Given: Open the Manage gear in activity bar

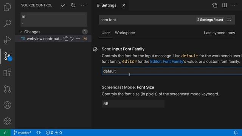Looking at the screenshot, I should point(7,121).
